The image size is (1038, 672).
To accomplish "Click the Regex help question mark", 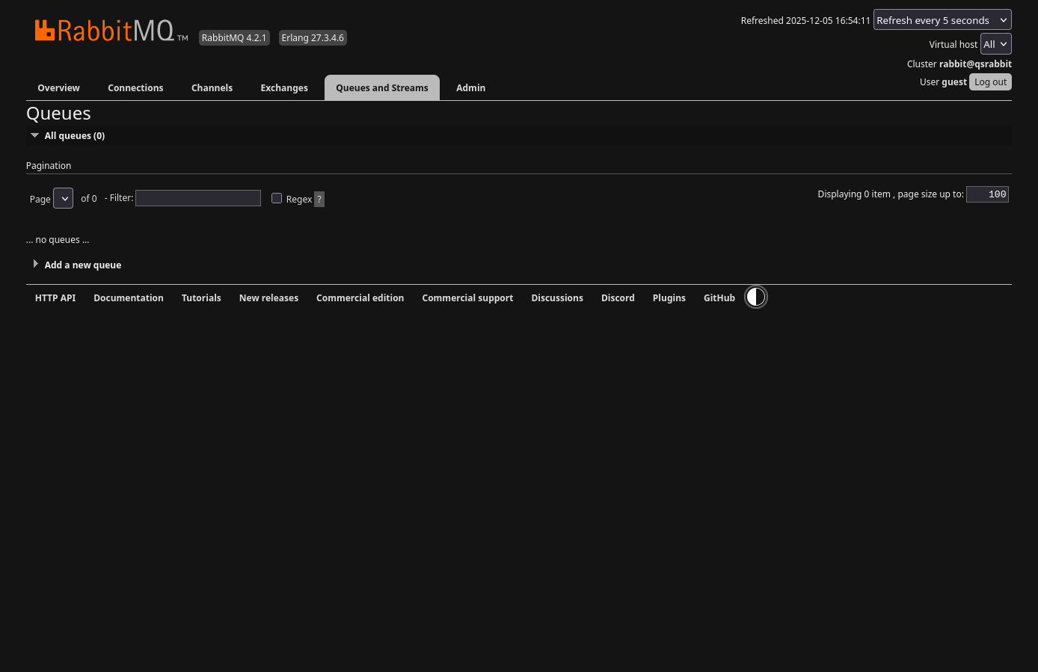I will pos(319,199).
